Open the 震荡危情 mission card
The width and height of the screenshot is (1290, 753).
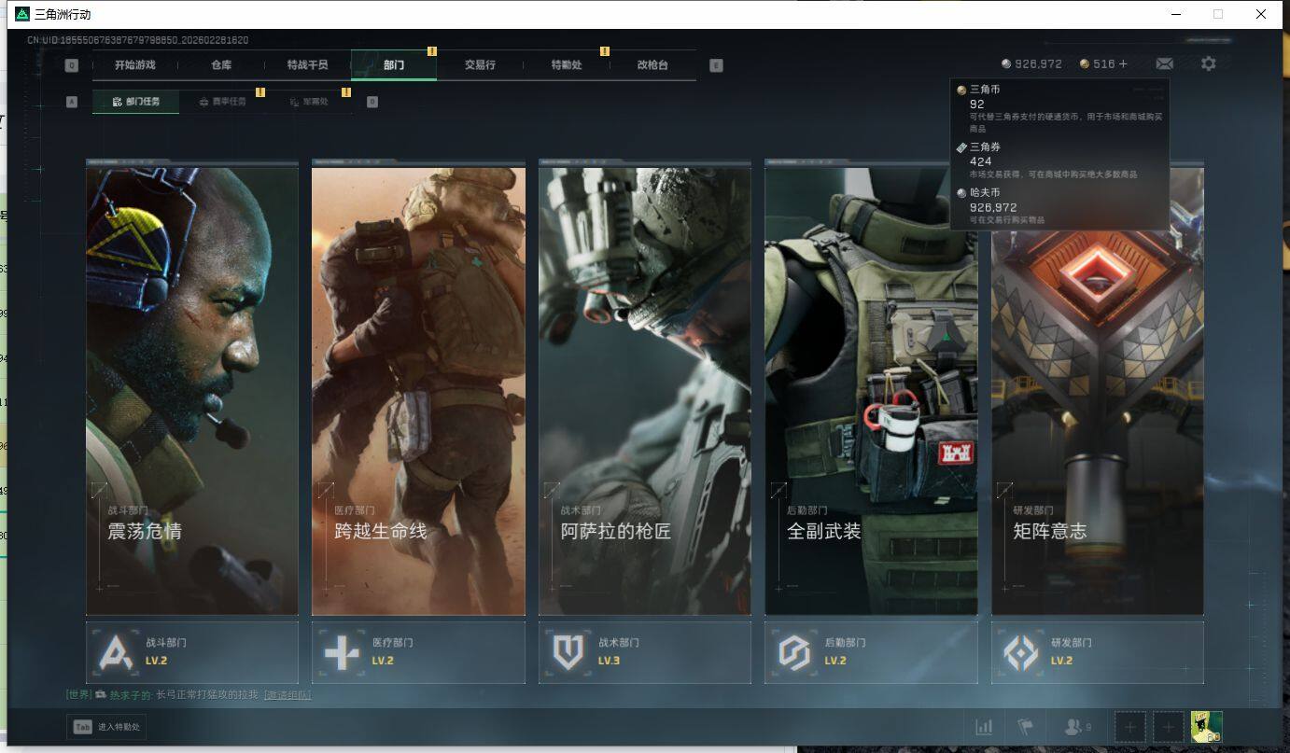192,390
